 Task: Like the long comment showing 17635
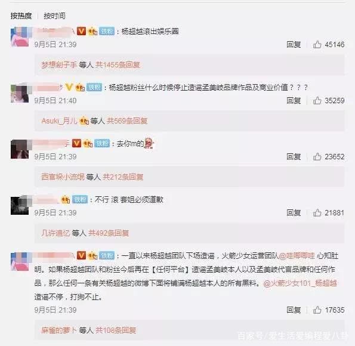click(317, 310)
